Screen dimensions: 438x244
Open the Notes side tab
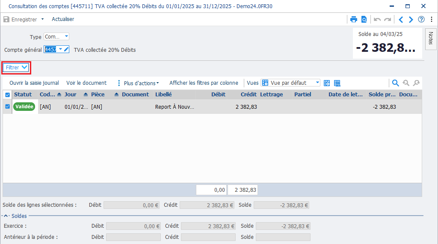coord(430,38)
